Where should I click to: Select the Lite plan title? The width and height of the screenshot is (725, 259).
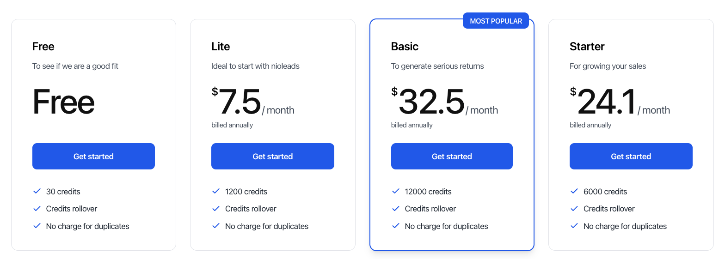click(221, 47)
